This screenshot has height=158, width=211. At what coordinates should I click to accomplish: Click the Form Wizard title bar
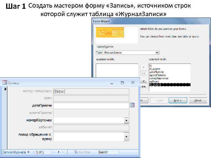(x=151, y=21)
